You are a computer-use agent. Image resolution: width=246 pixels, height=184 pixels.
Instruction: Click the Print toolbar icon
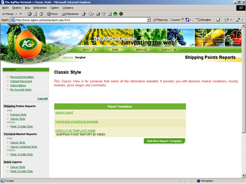tap(98, 14)
